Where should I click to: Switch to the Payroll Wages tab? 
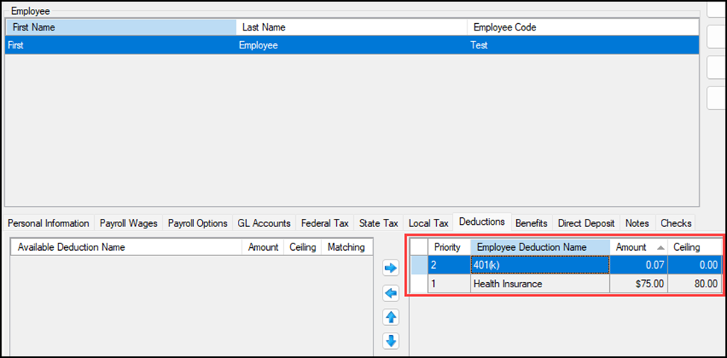click(x=128, y=223)
